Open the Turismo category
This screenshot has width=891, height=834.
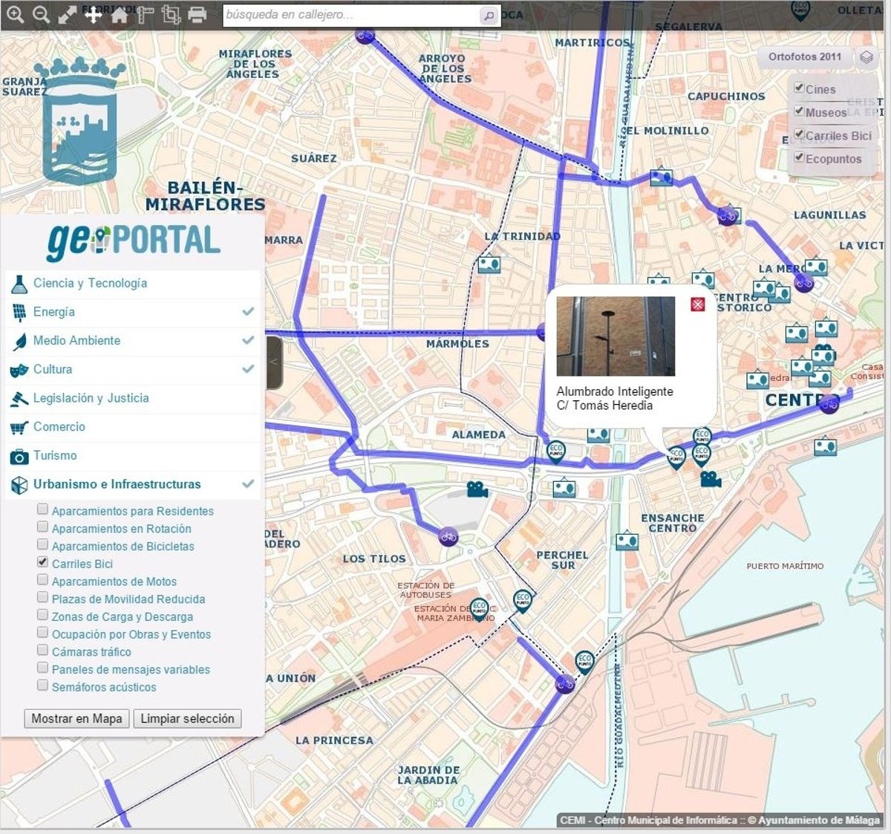[55, 455]
